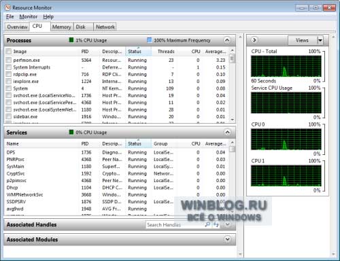
Task: Click the Resource Monitor title bar icon
Action: click(7, 7)
